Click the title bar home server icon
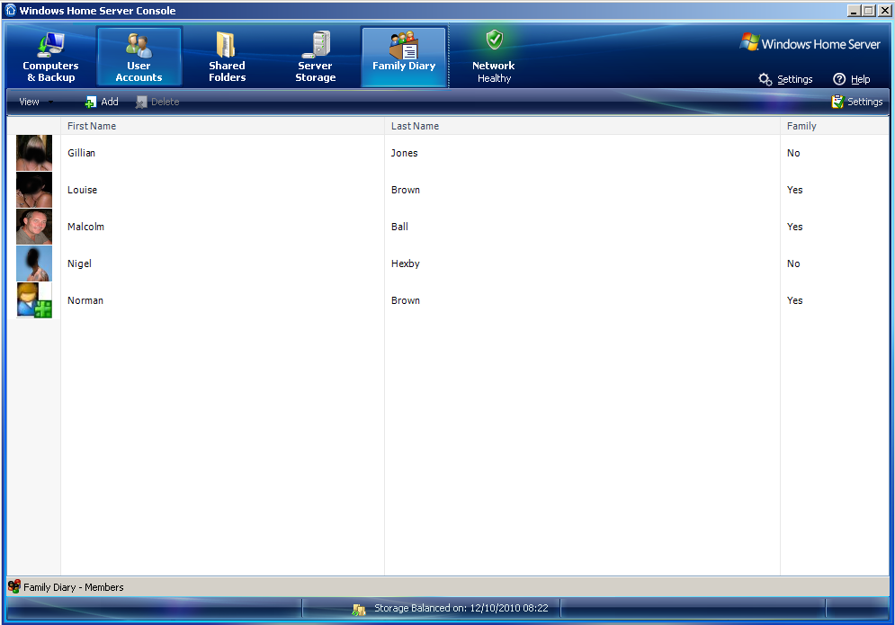Viewport: 895px width, 625px height. [x=10, y=10]
